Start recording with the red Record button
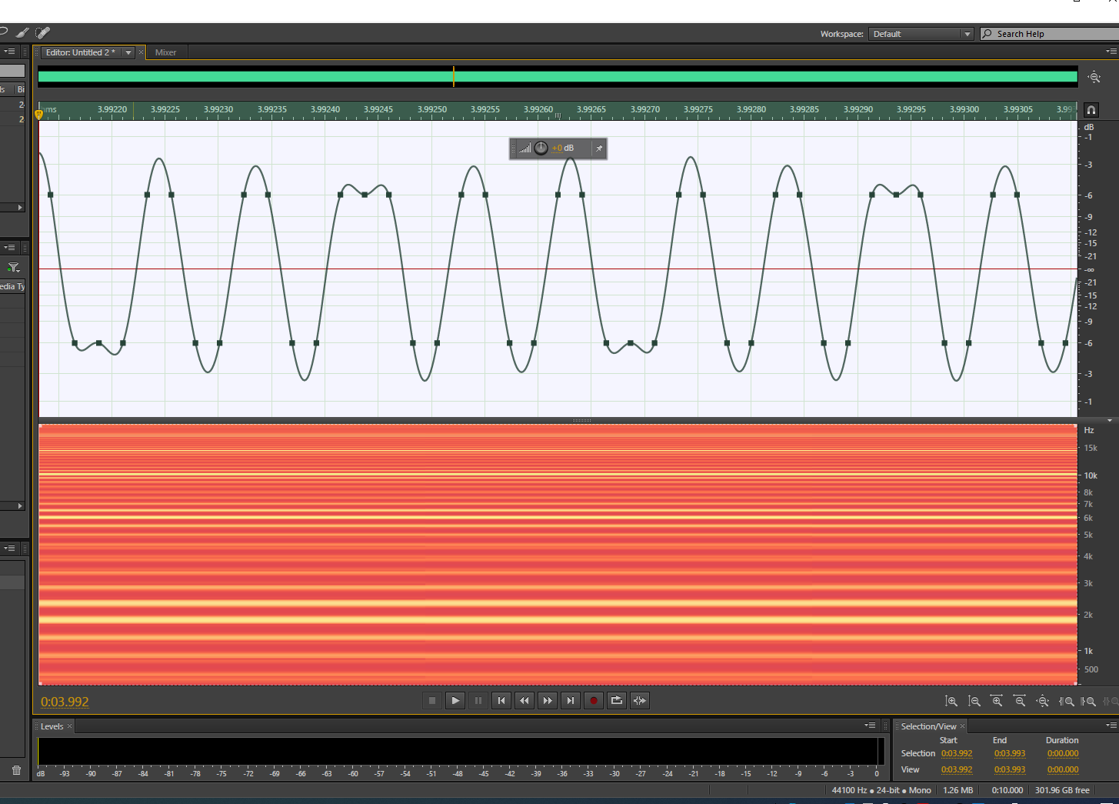 point(594,700)
